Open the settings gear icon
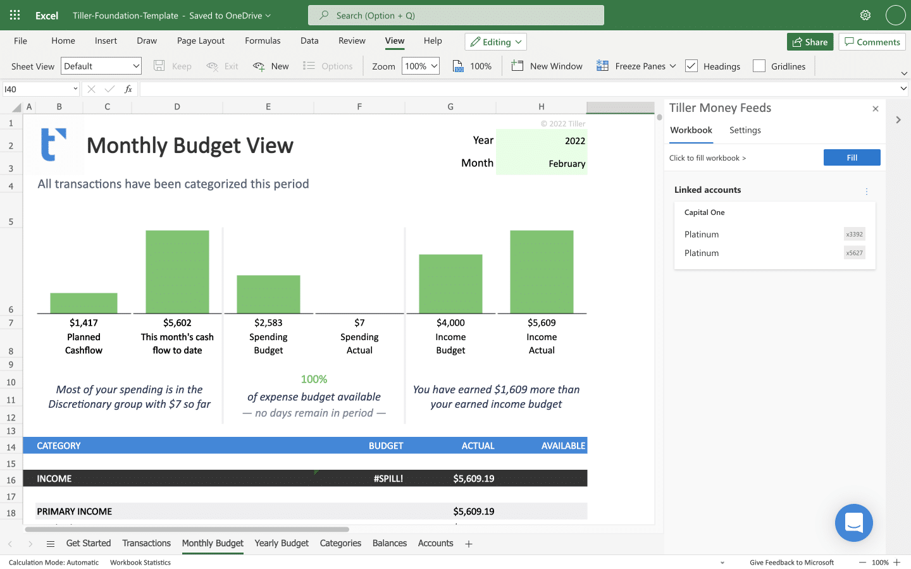911x569 pixels. [x=865, y=15]
